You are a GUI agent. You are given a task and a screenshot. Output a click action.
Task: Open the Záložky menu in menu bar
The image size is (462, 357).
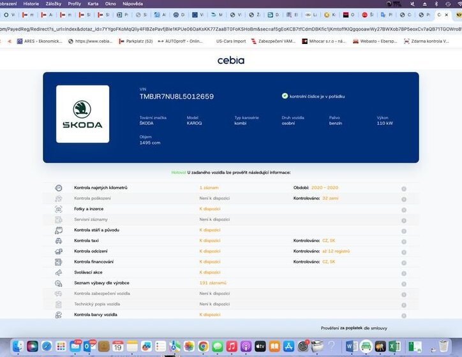(x=53, y=3)
